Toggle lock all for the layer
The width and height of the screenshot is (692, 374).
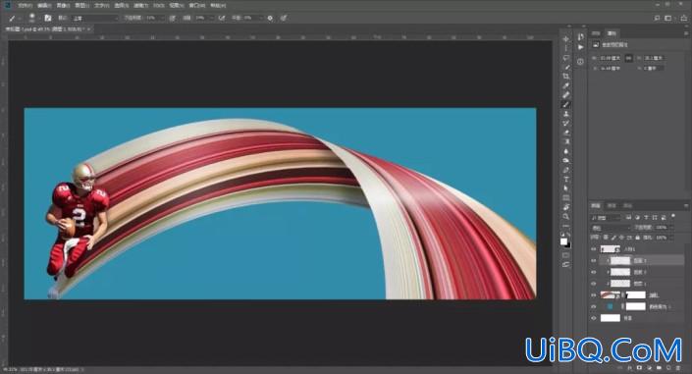637,238
